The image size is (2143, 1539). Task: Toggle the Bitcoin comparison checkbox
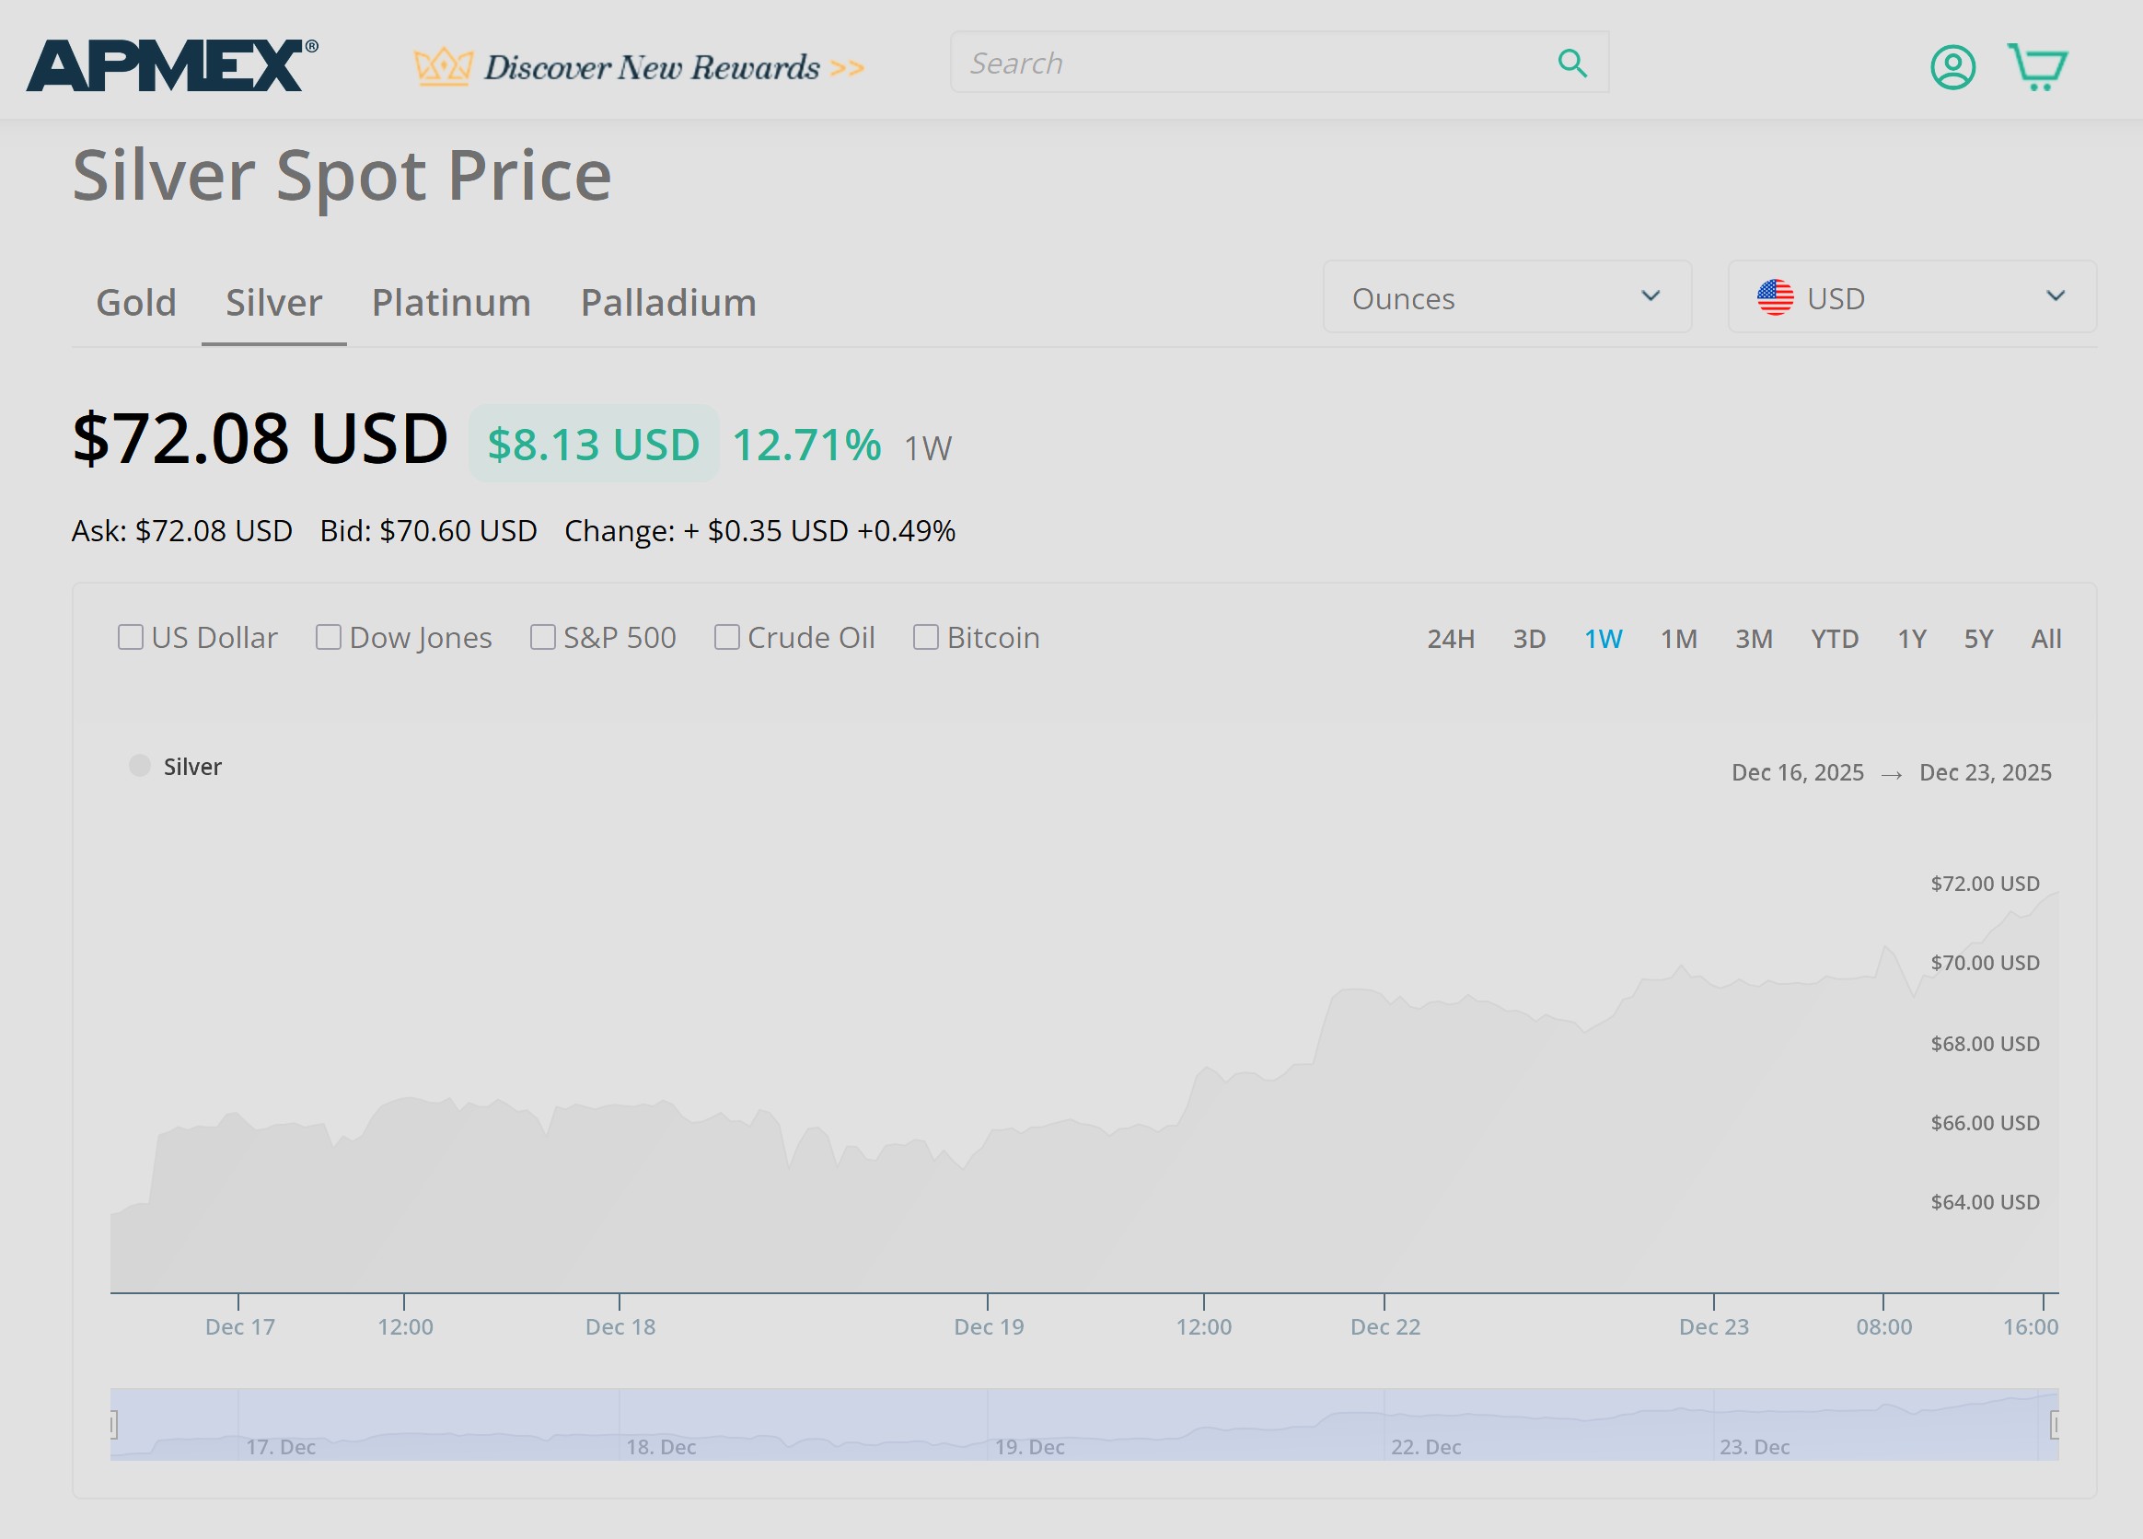pos(925,637)
